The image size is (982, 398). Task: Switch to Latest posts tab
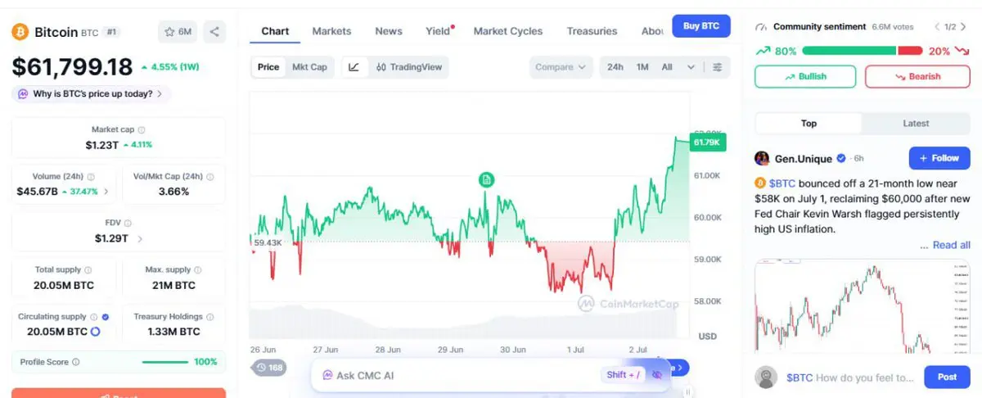916,124
